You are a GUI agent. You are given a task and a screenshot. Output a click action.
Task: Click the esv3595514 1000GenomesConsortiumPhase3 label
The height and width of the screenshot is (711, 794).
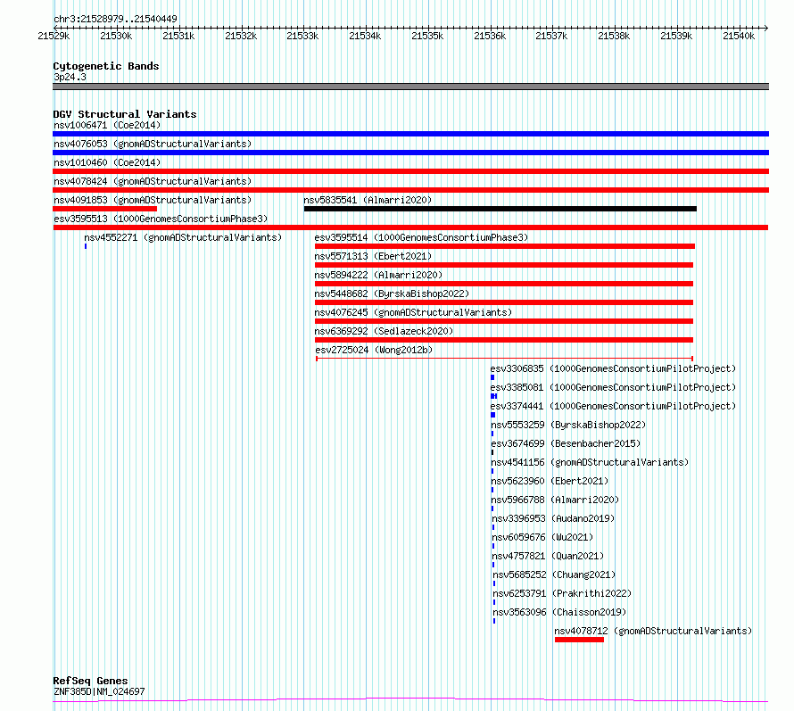421,237
